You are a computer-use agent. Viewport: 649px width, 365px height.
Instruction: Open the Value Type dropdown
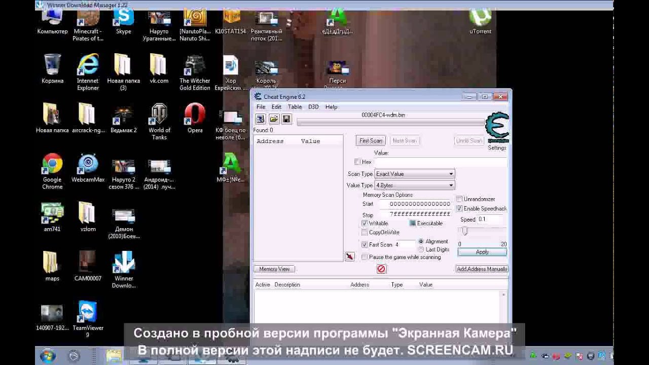pos(414,186)
